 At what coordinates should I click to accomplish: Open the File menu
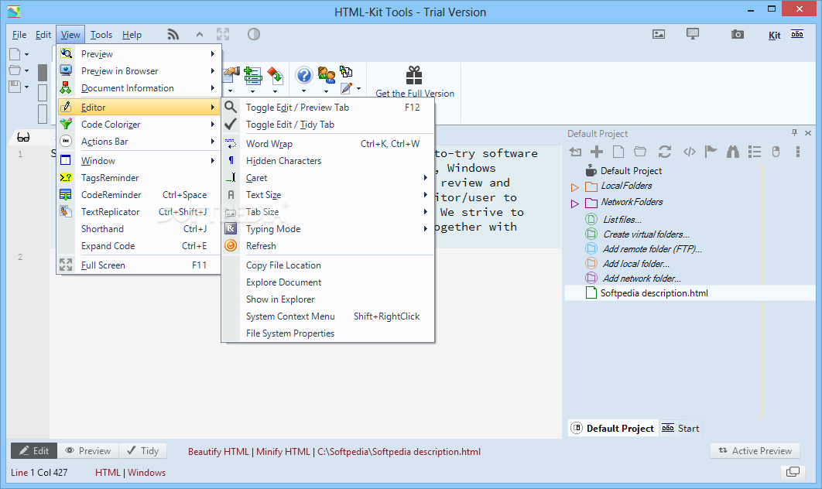point(19,35)
